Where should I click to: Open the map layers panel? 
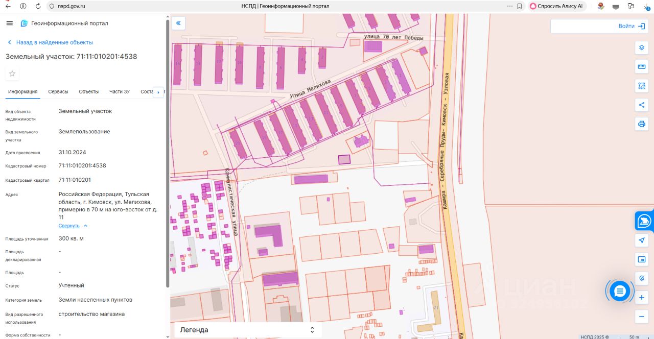[642, 47]
